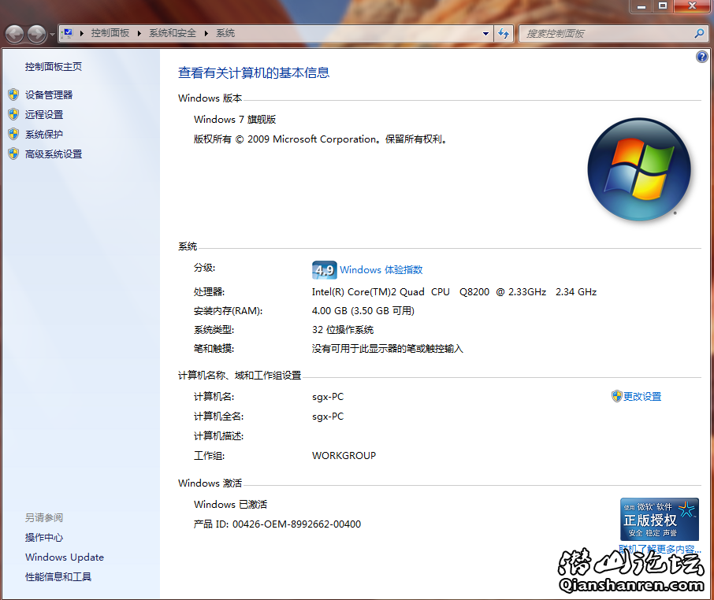
Task: Open Help with the question mark icon
Action: [701, 57]
